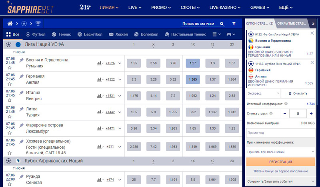320x187 pixels.
Task: Open the +1526 additional markets link
Action: 110,63
